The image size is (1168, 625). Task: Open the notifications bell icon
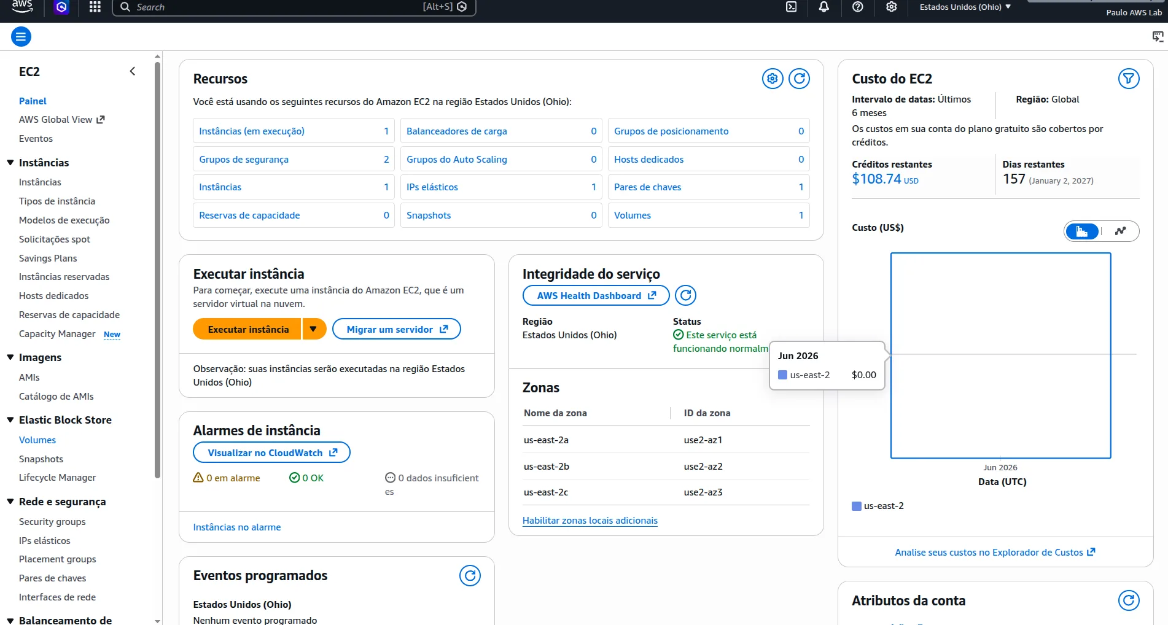point(824,7)
